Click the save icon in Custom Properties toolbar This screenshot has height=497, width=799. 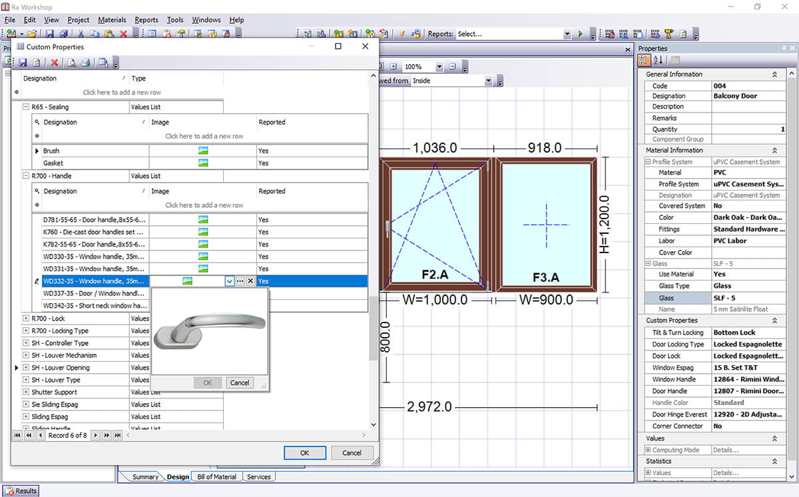(x=23, y=63)
